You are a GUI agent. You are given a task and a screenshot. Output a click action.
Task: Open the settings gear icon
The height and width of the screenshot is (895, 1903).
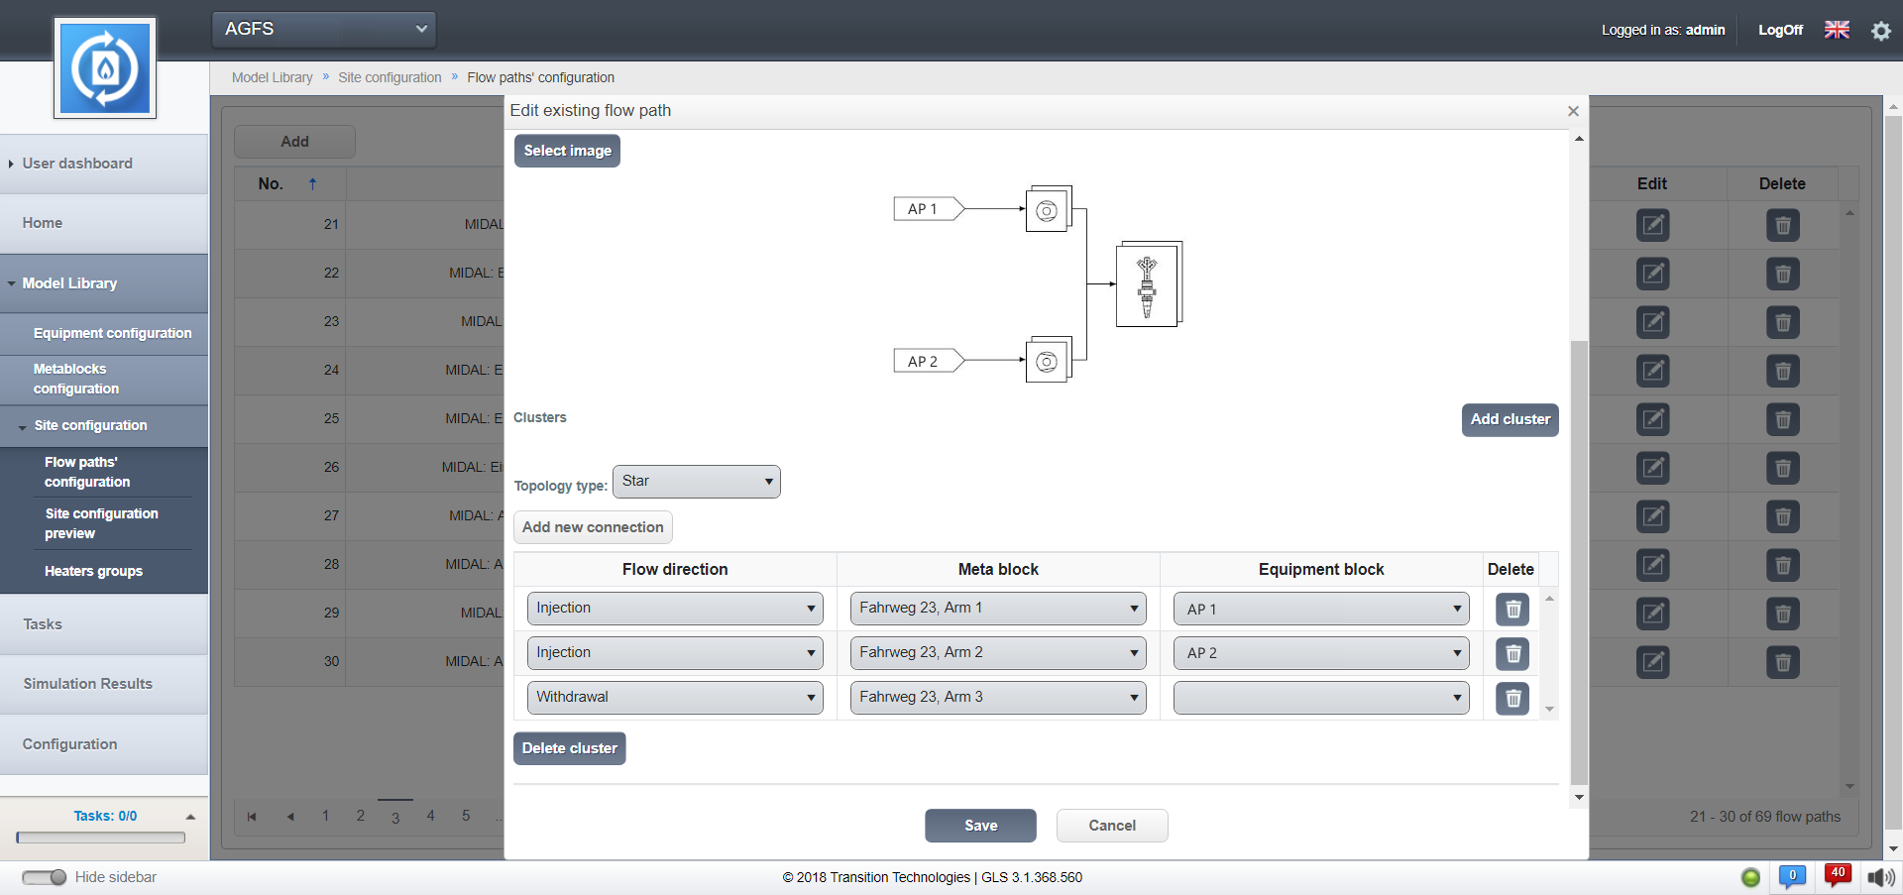pyautogui.click(x=1880, y=31)
